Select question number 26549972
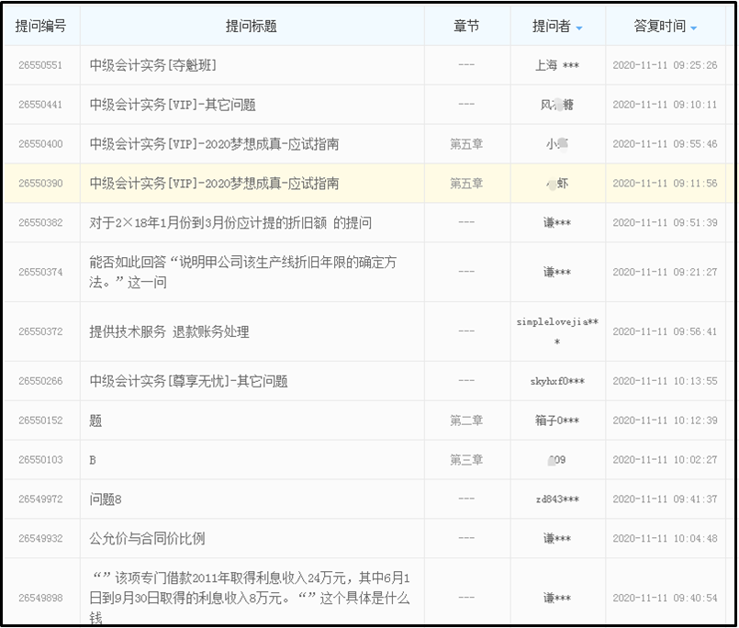The height and width of the screenshot is (628, 739). [40, 499]
